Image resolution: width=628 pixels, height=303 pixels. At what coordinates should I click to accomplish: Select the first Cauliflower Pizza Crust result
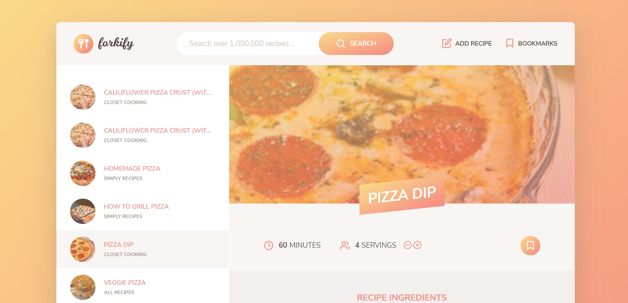[143, 97]
